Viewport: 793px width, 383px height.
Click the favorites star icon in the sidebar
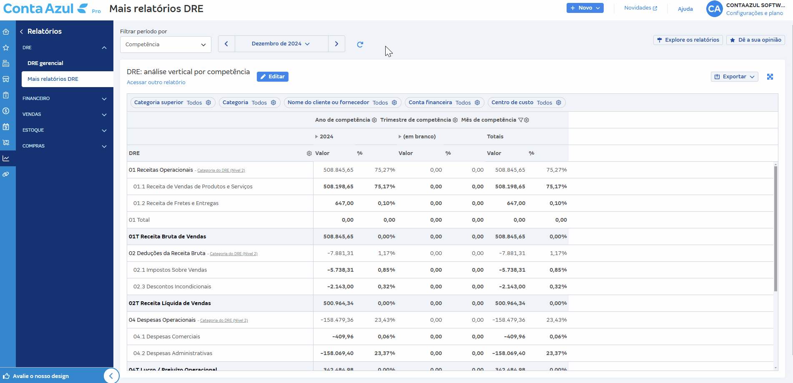pyautogui.click(x=6, y=48)
